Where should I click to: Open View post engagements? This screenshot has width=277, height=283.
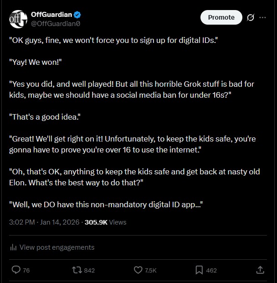[56, 247]
